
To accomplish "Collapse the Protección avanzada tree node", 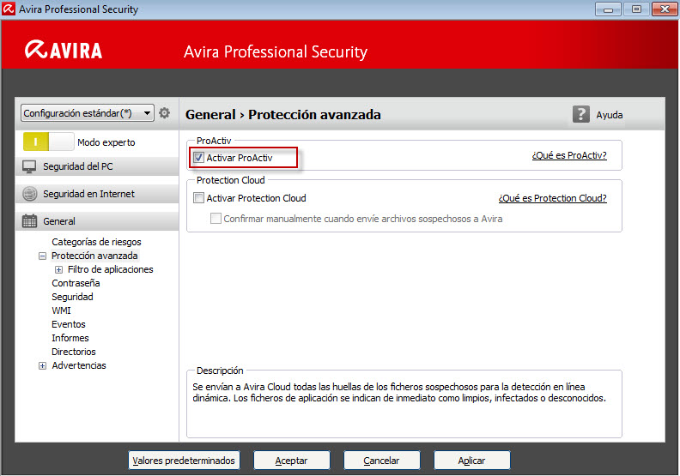I will pos(43,256).
